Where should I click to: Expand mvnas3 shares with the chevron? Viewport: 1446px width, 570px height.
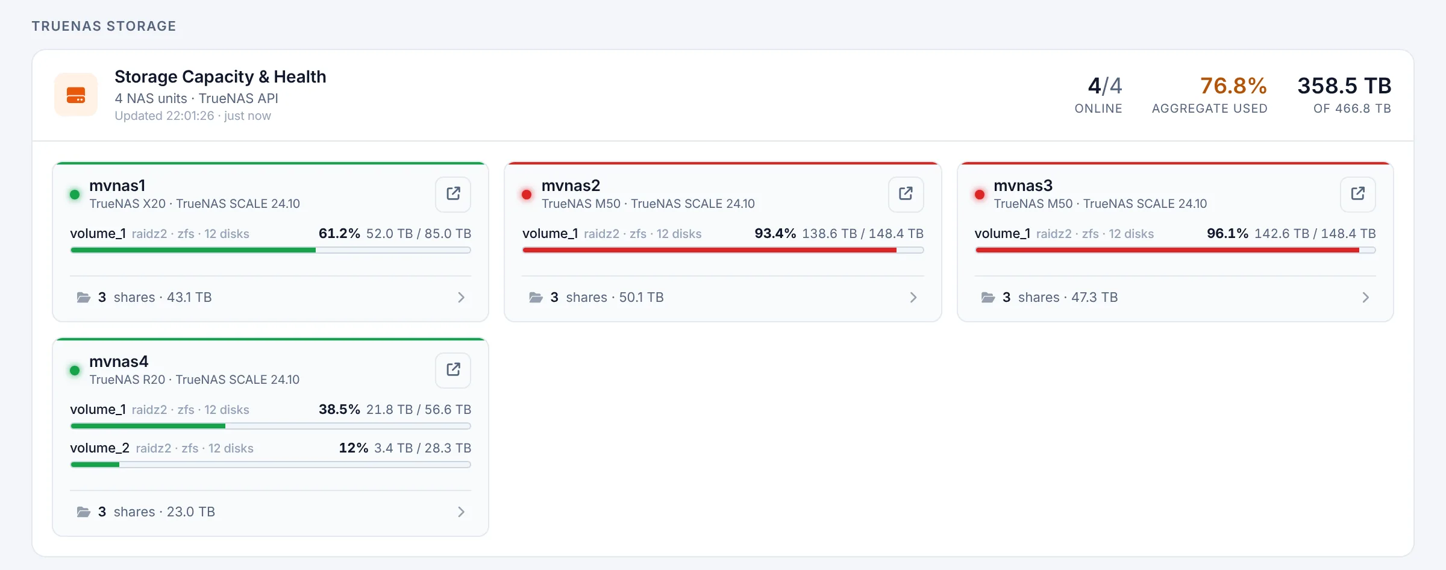pos(1365,297)
